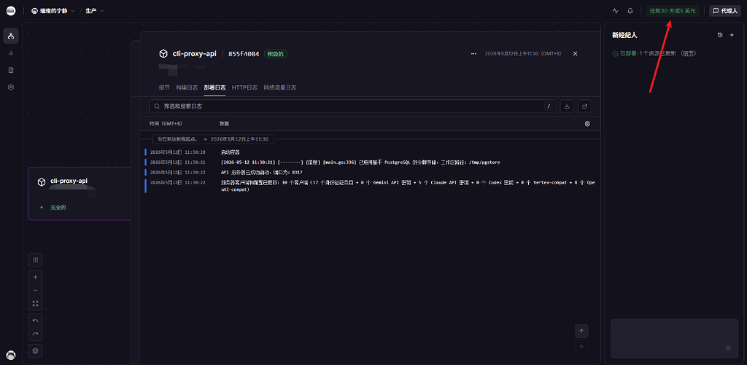Click the Railway logo in top bar

(x=10, y=10)
